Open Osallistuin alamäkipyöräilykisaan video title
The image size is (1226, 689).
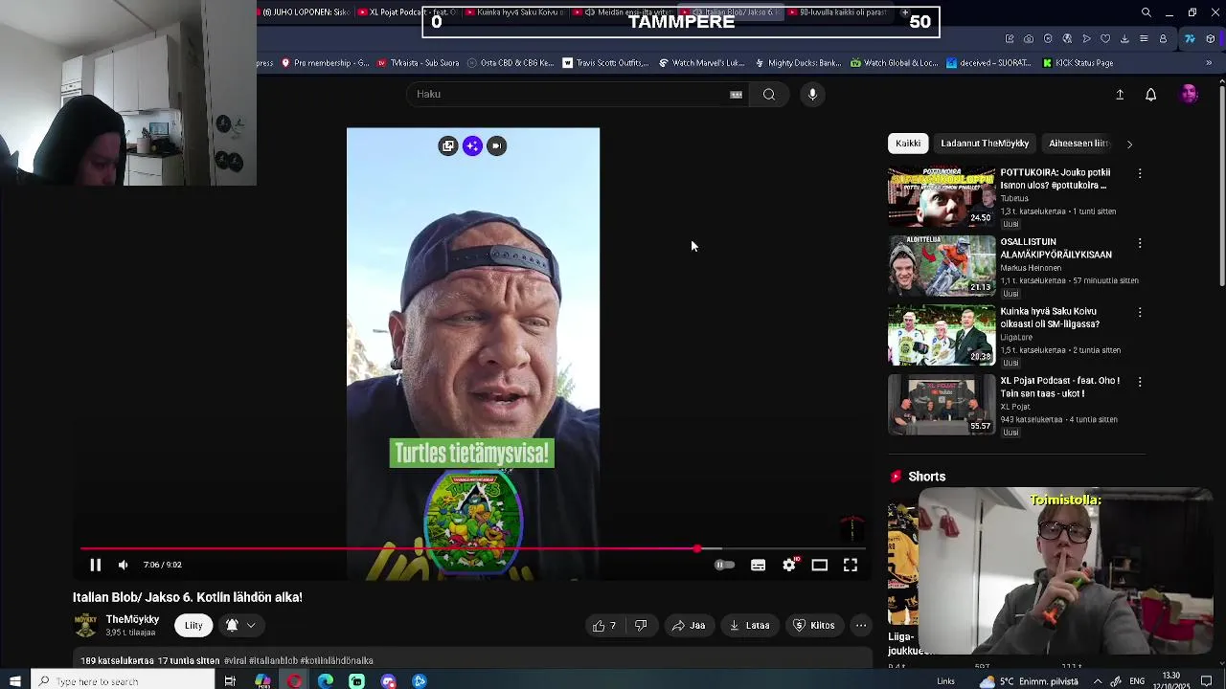point(1056,249)
